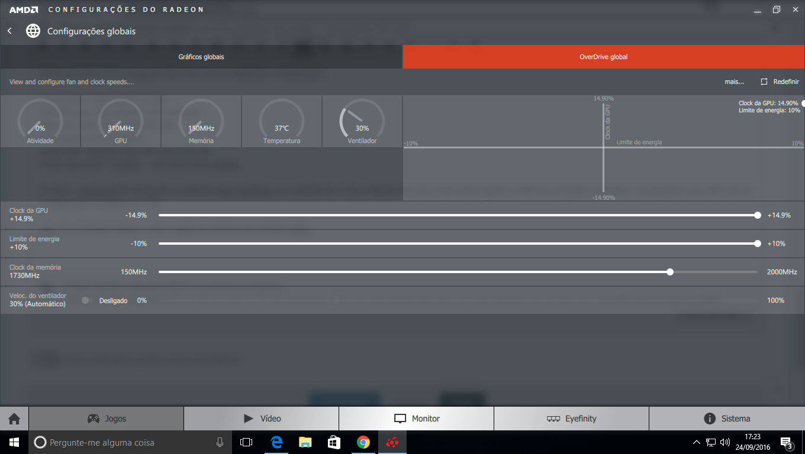Click the Limite de energia slider handle
Viewport: 805px width, 454px height.
click(758, 244)
